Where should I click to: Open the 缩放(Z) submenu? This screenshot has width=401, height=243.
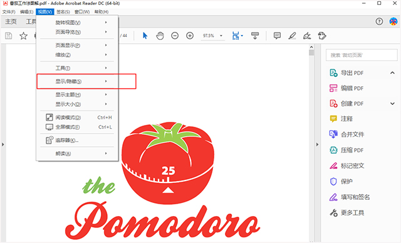point(77,54)
